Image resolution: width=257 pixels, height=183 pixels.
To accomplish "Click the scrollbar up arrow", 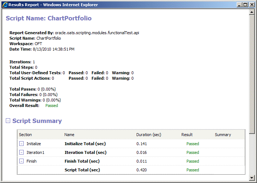I will pos(252,12).
